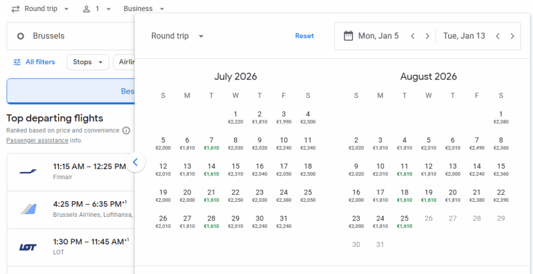Open Round trip selector in calendar panel

177,36
